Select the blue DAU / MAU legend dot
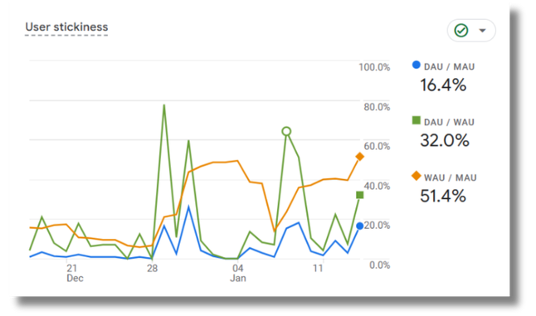This screenshot has width=536, height=316. 416,65
